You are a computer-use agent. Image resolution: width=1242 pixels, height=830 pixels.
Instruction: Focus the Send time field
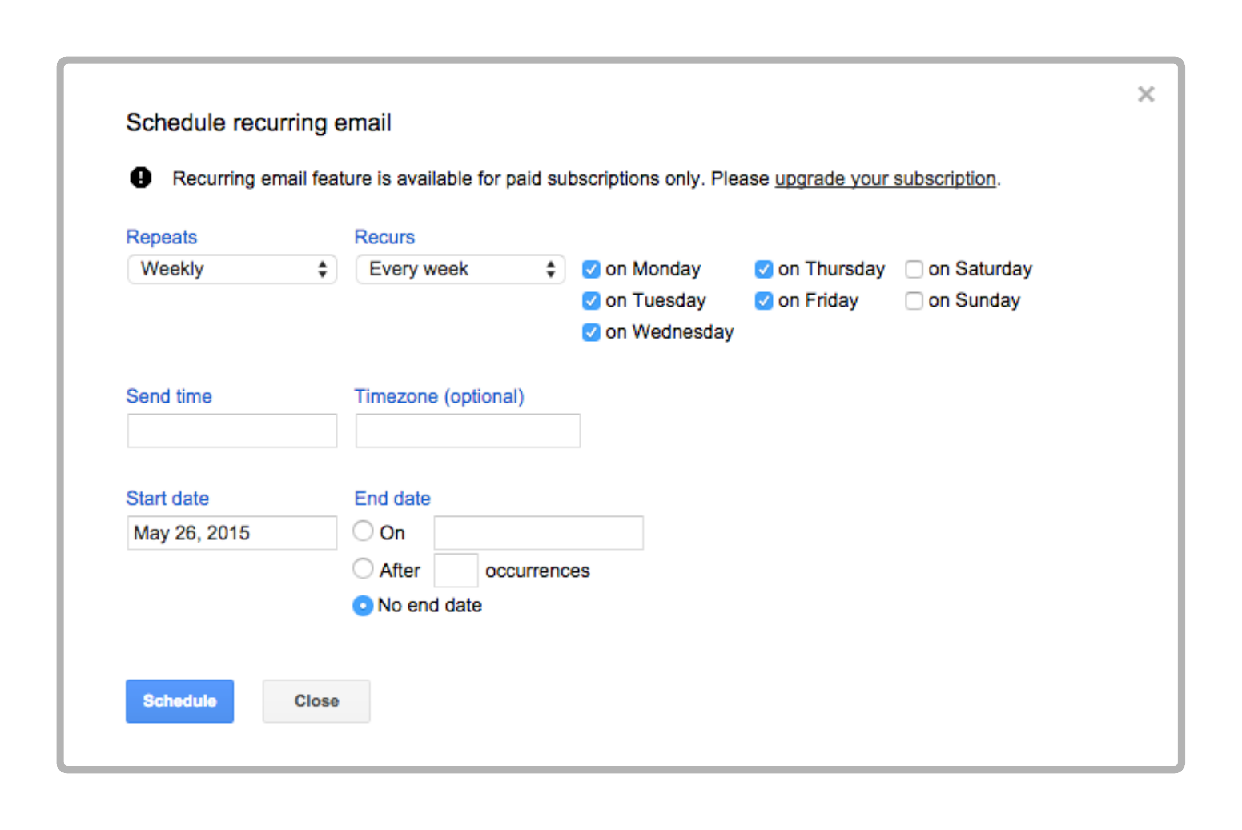232,431
